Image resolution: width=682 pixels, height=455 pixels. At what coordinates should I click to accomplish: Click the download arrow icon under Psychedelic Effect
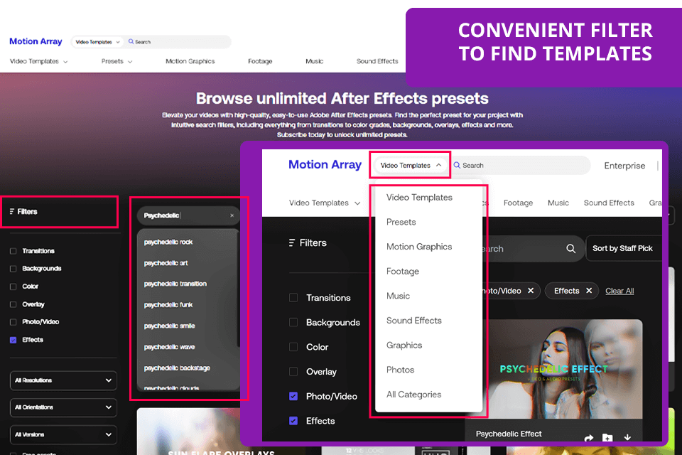pyautogui.click(x=627, y=437)
